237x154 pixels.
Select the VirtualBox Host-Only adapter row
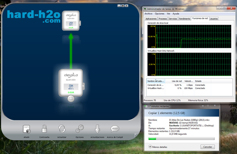coord(189,88)
